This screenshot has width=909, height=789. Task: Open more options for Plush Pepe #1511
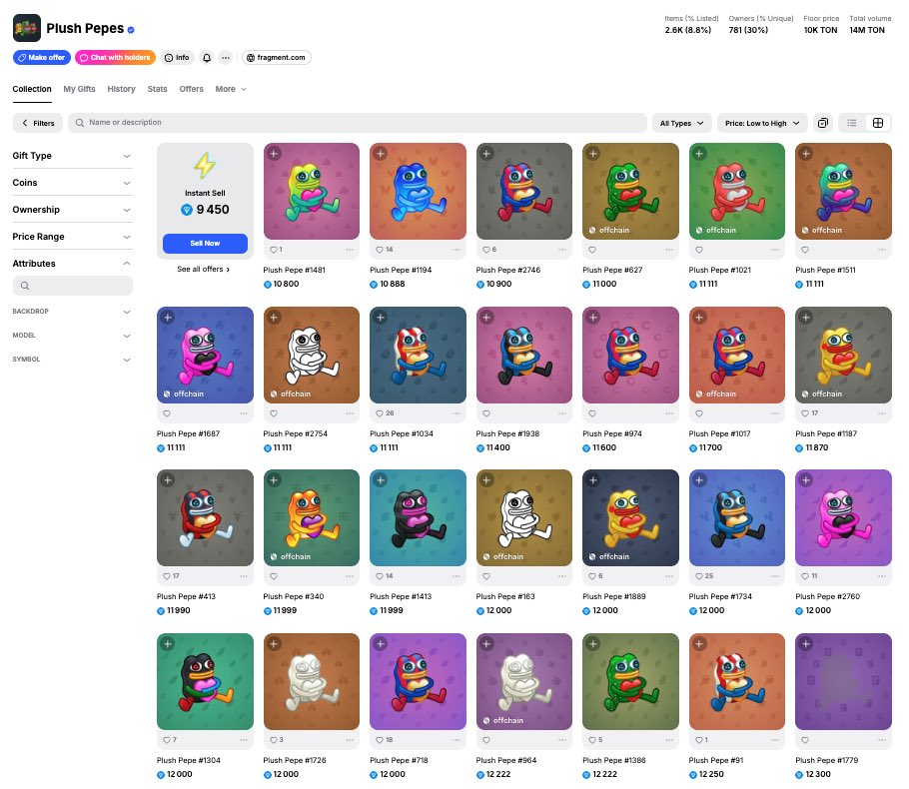click(x=882, y=250)
